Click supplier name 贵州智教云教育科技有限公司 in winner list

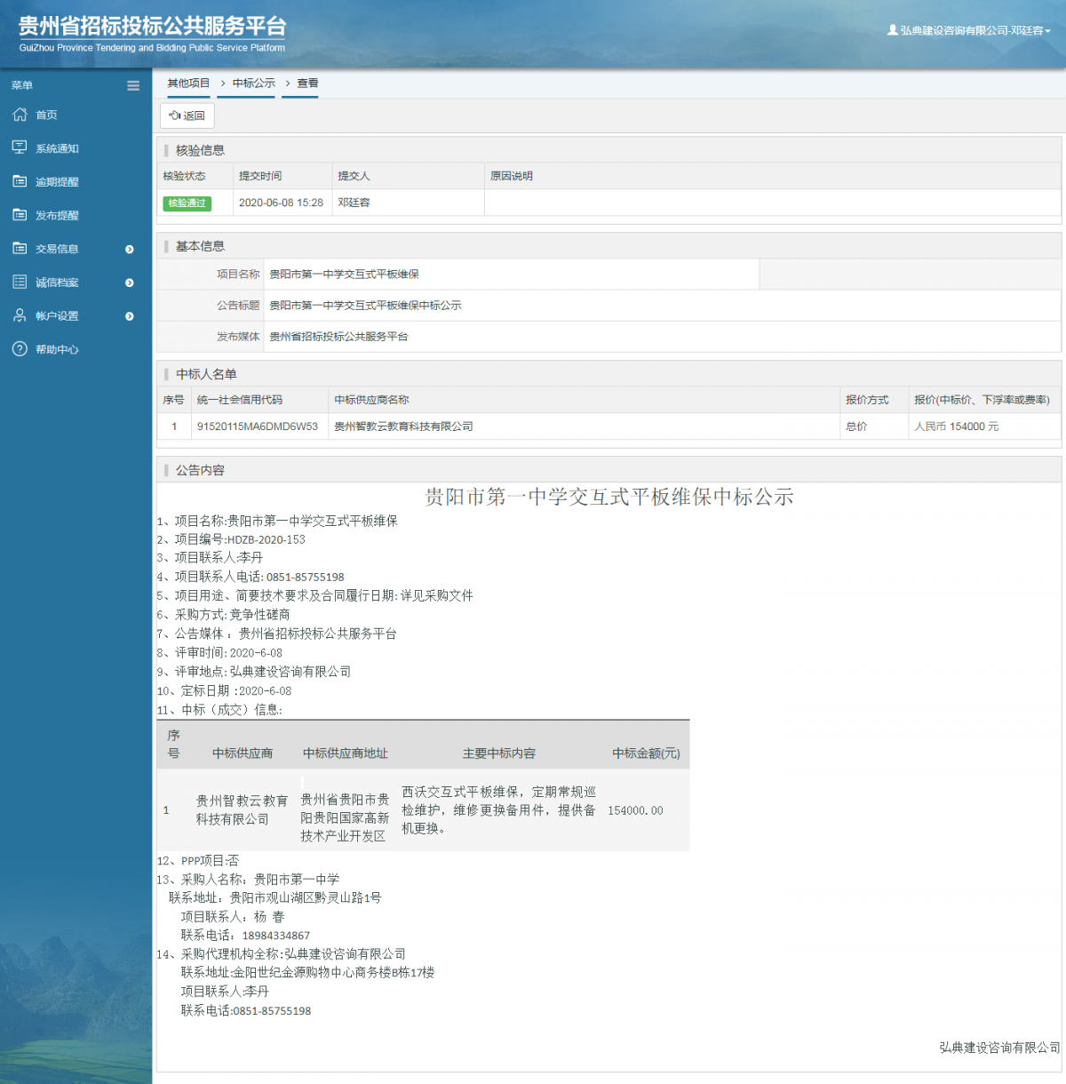[x=403, y=426]
